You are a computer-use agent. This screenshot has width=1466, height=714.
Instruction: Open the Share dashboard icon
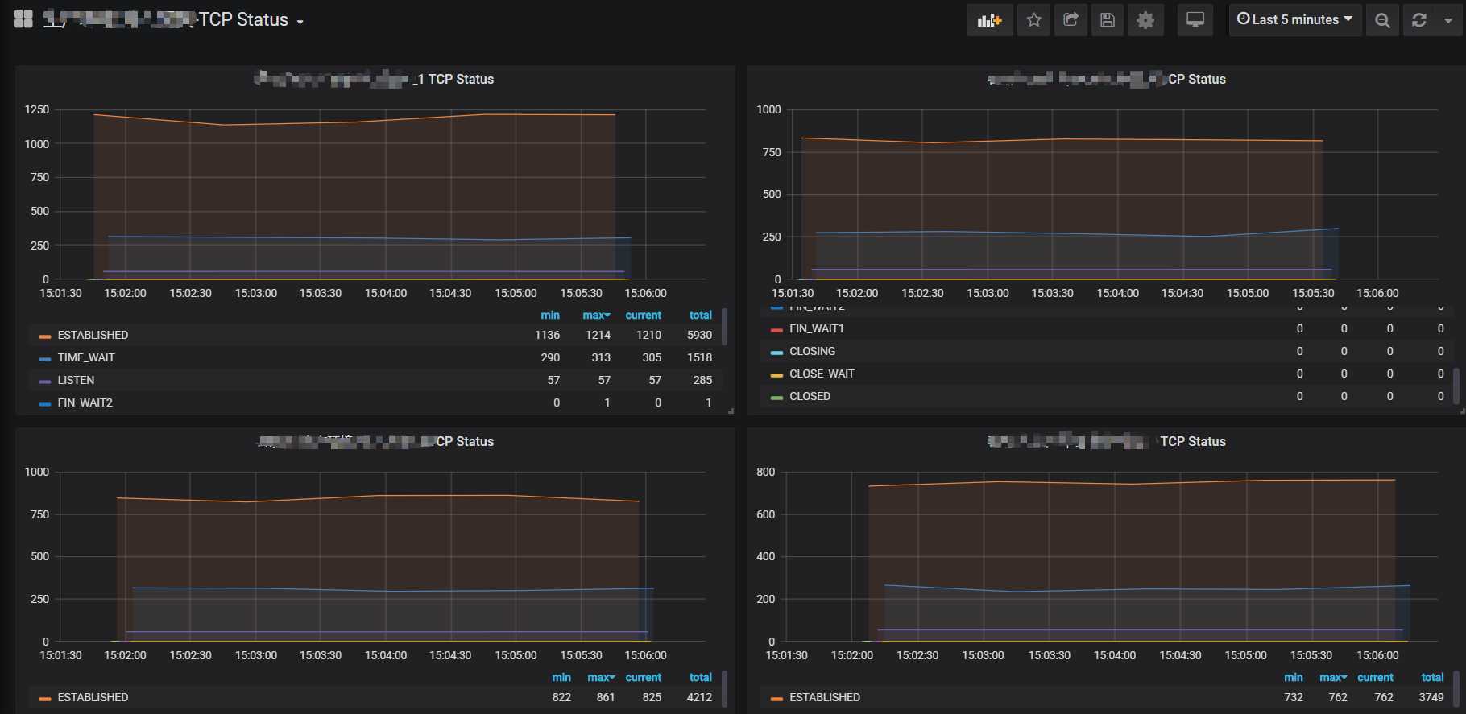pos(1071,20)
